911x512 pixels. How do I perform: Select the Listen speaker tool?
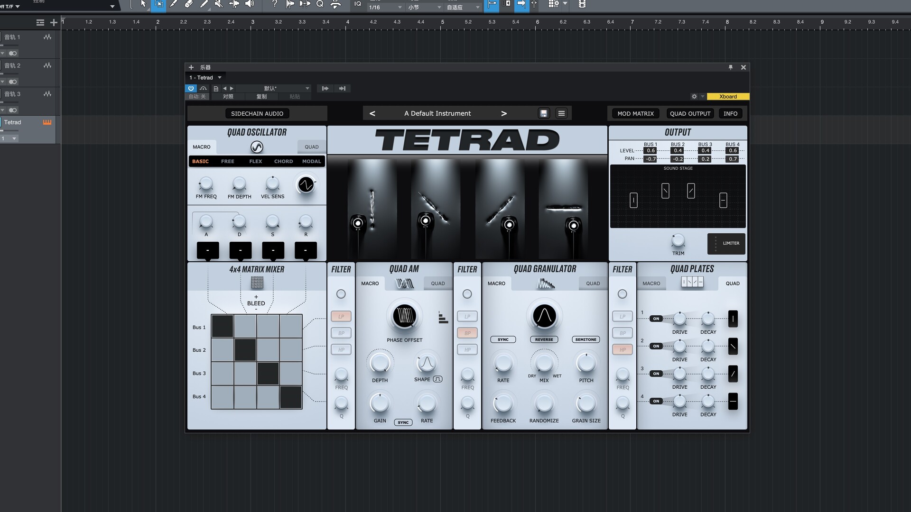pyautogui.click(x=249, y=4)
